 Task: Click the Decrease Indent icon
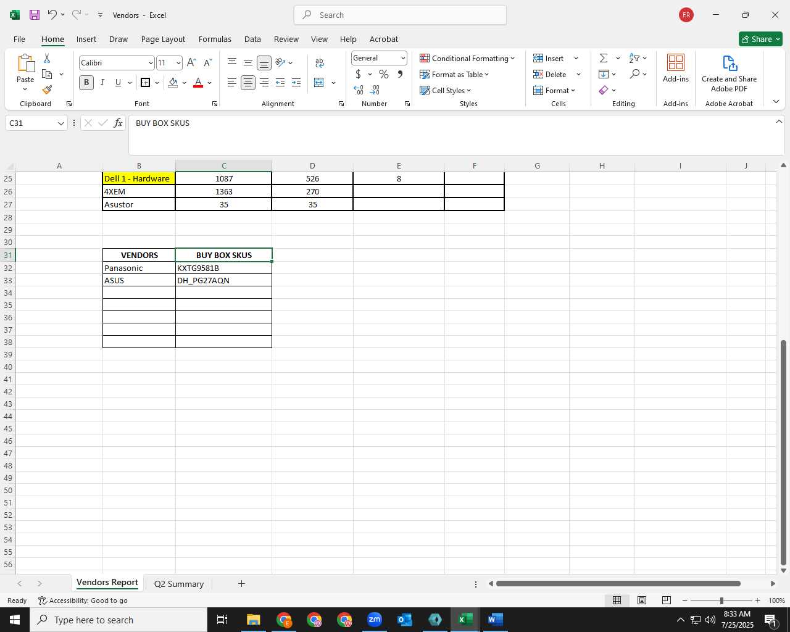pyautogui.click(x=280, y=83)
